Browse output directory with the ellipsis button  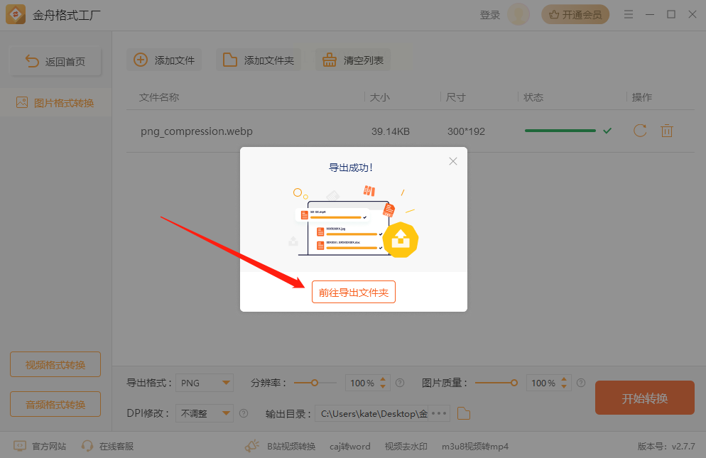(439, 413)
